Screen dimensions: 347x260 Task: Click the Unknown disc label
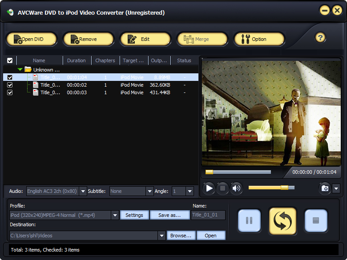46,70
